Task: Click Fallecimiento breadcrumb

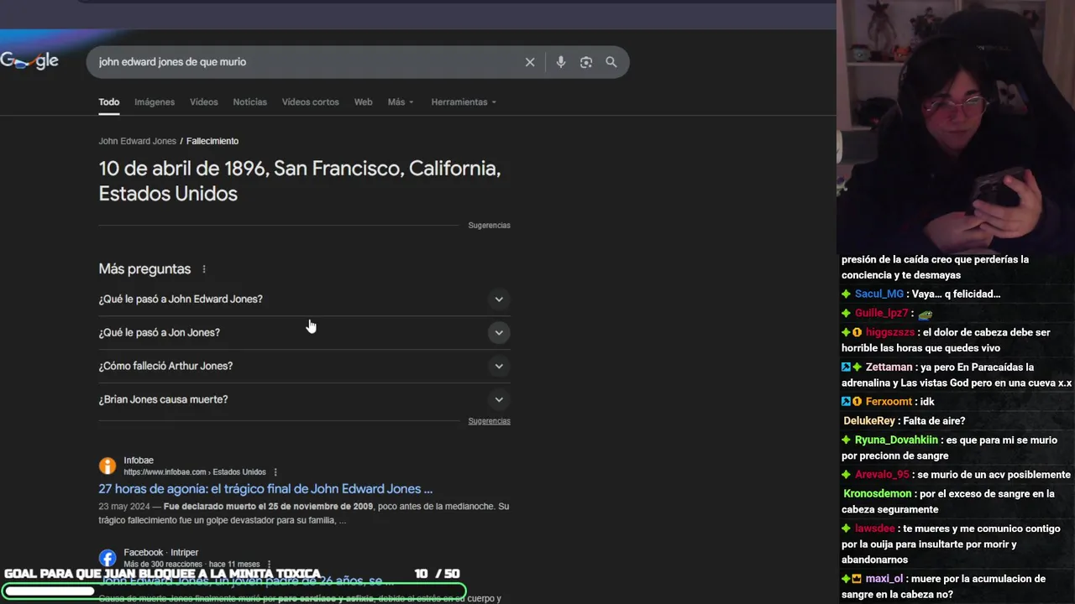Action: pos(212,141)
